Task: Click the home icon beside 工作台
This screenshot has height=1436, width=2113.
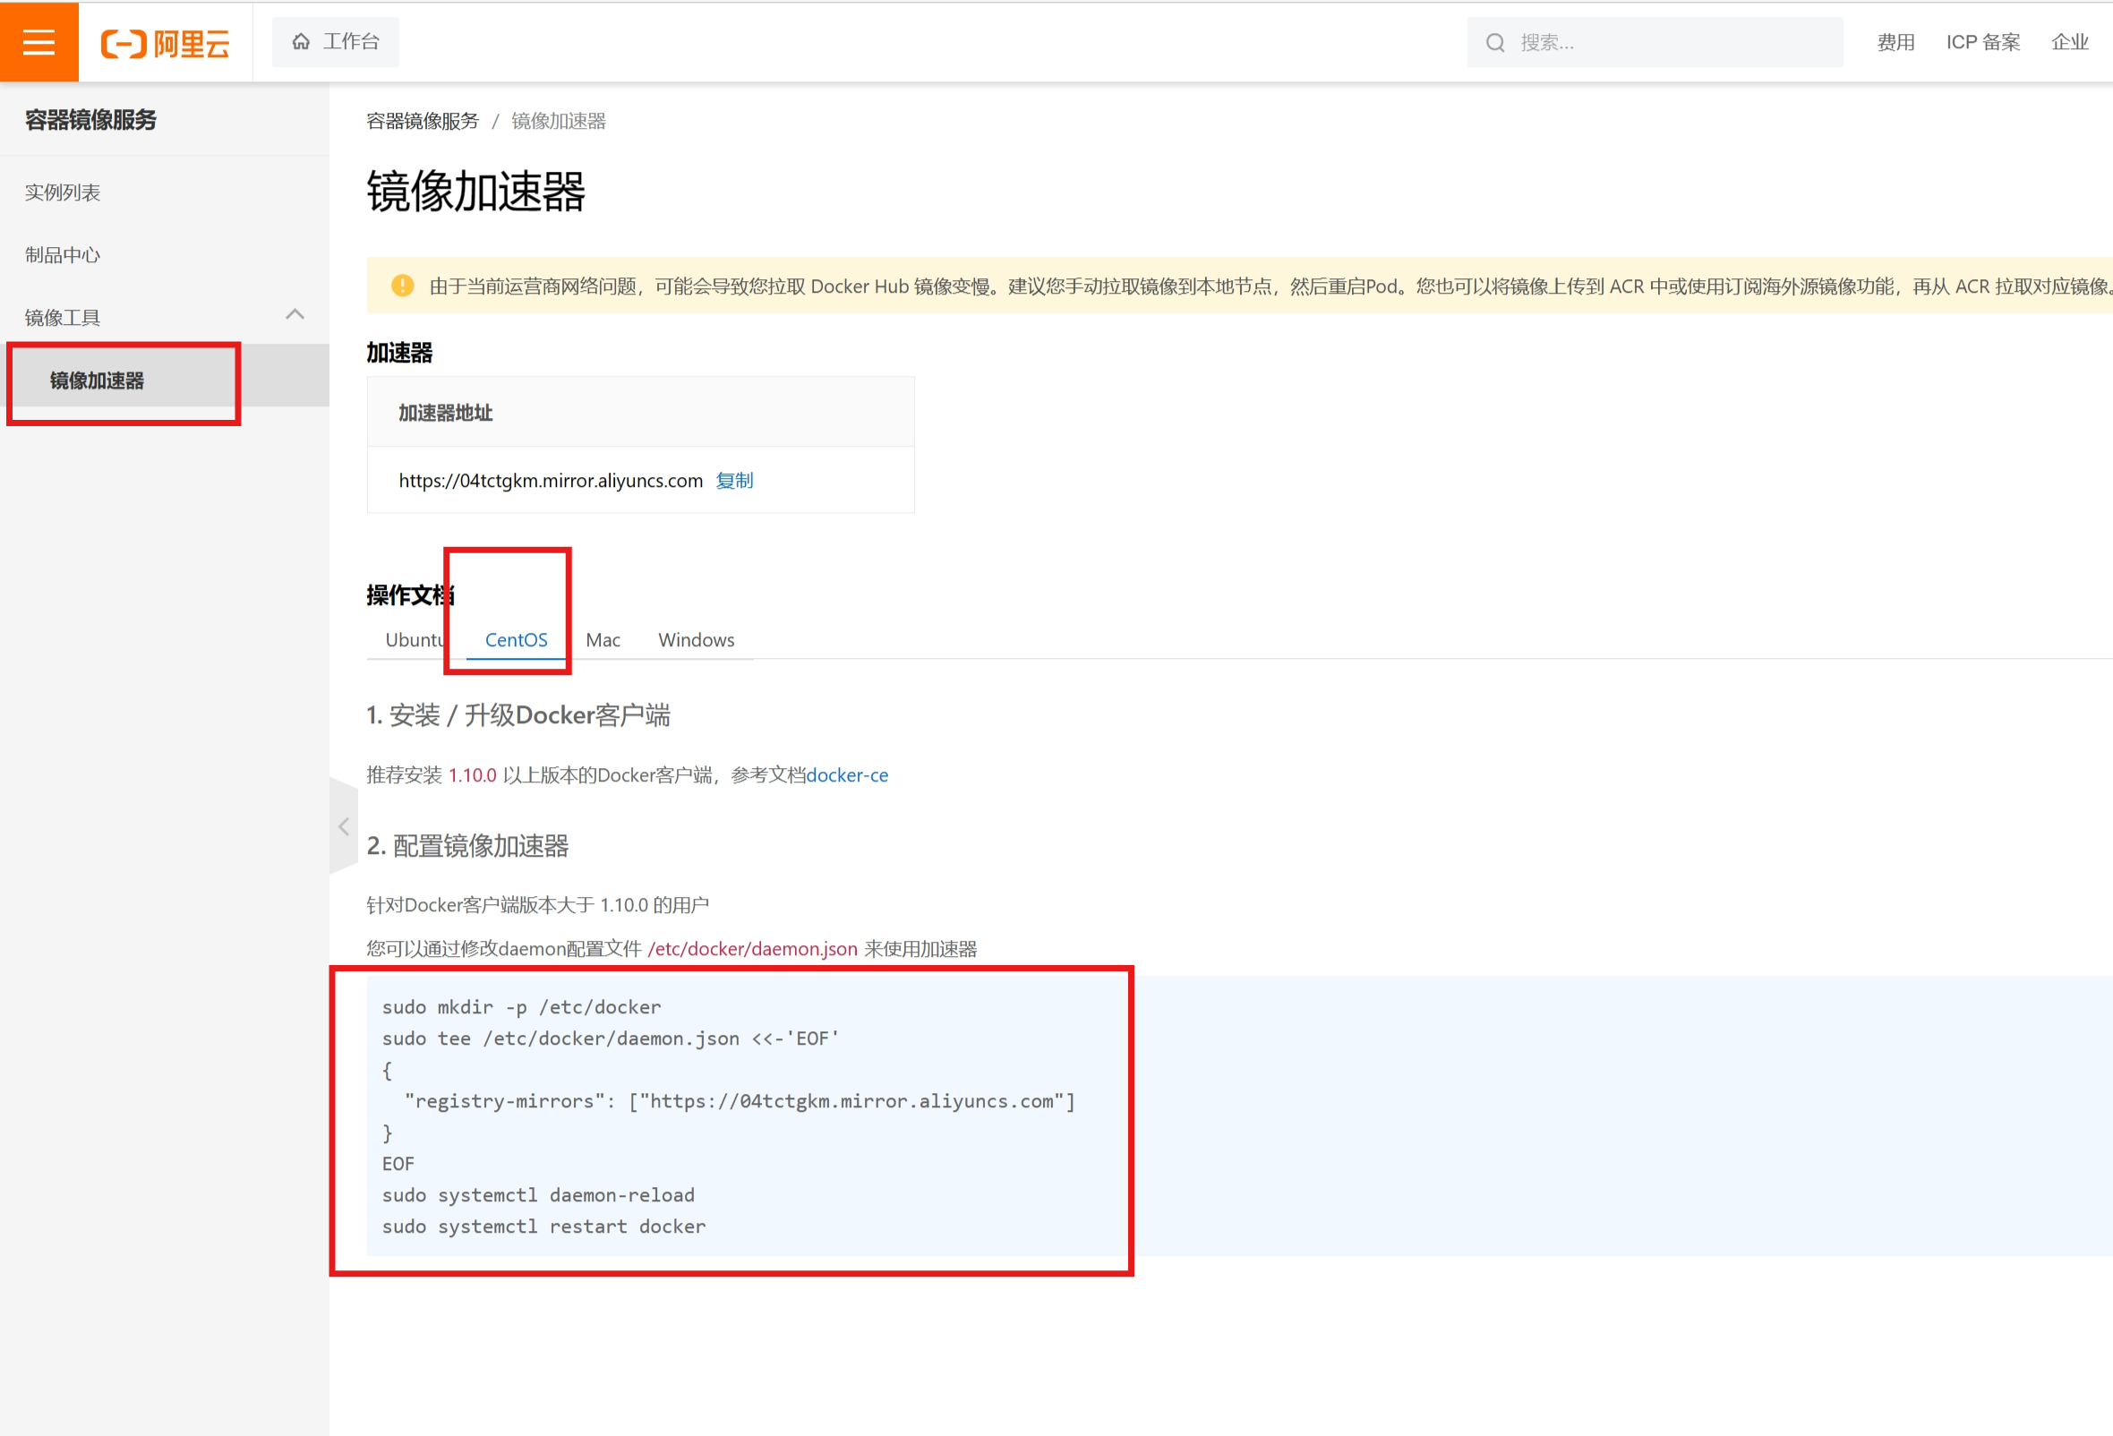Action: 301,42
